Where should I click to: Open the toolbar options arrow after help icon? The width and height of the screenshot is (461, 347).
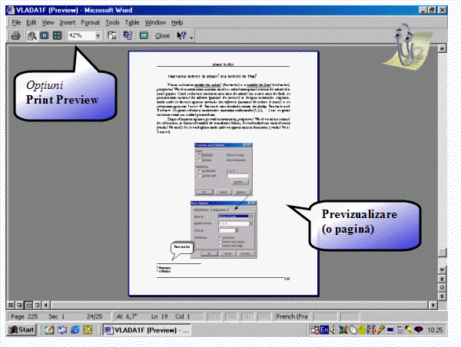[191, 38]
